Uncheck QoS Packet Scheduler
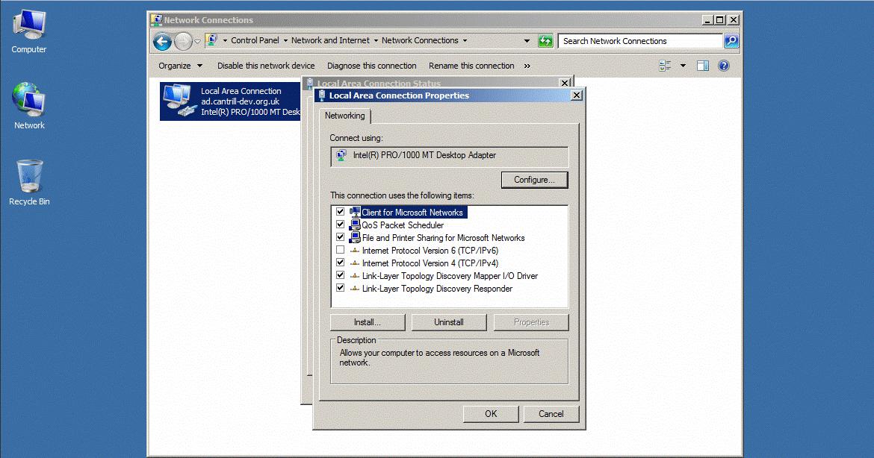 point(341,225)
